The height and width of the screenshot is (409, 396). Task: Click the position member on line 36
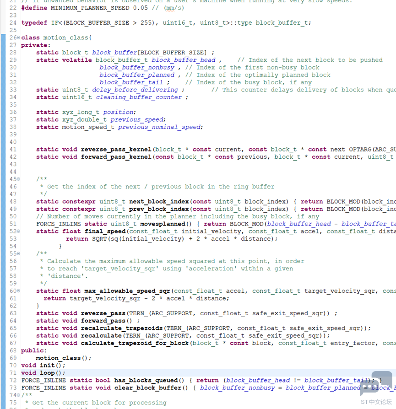tap(118, 112)
